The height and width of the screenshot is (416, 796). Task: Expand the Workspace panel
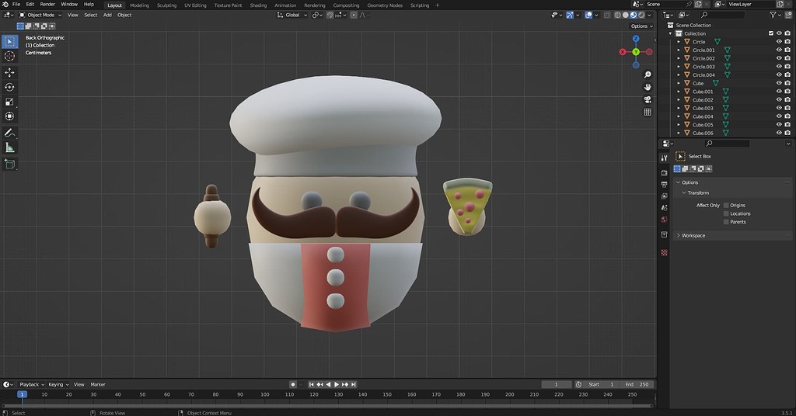pos(693,235)
